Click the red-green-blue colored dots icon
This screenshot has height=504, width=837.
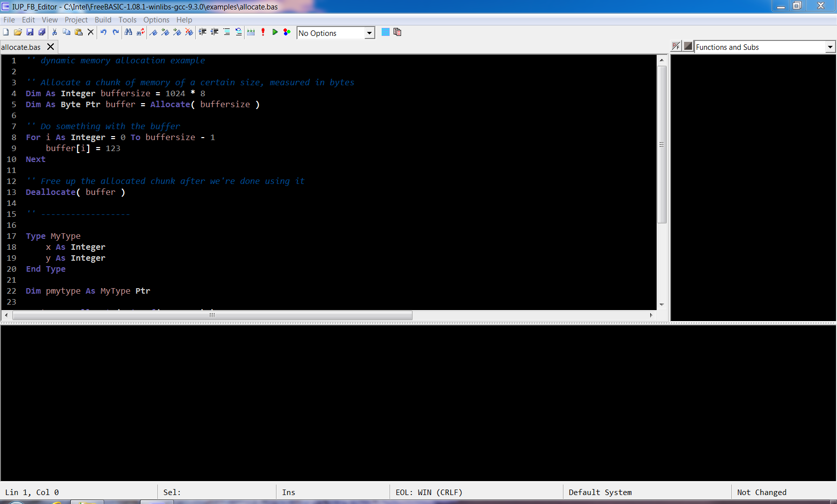(x=287, y=32)
